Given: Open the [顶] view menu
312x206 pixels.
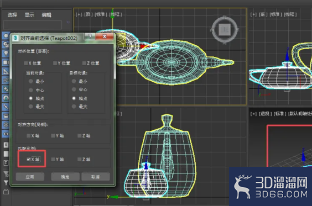Looking at the screenshot, I should click(x=88, y=14).
